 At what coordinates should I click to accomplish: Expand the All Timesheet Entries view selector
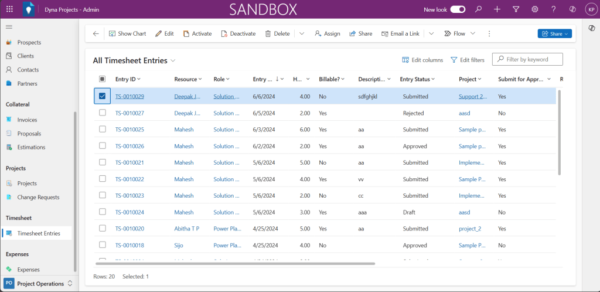coord(173,60)
